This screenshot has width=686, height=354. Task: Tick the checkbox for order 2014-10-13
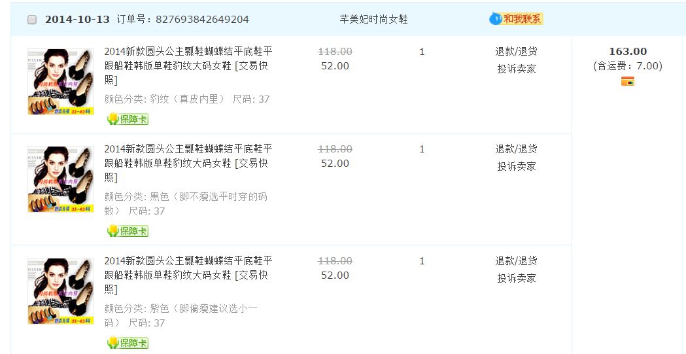point(32,20)
